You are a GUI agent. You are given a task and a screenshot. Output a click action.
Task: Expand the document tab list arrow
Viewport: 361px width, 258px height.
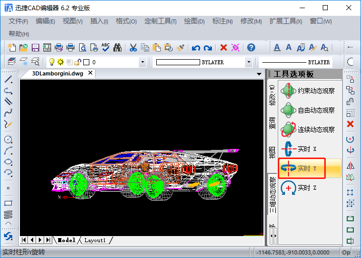(259, 74)
